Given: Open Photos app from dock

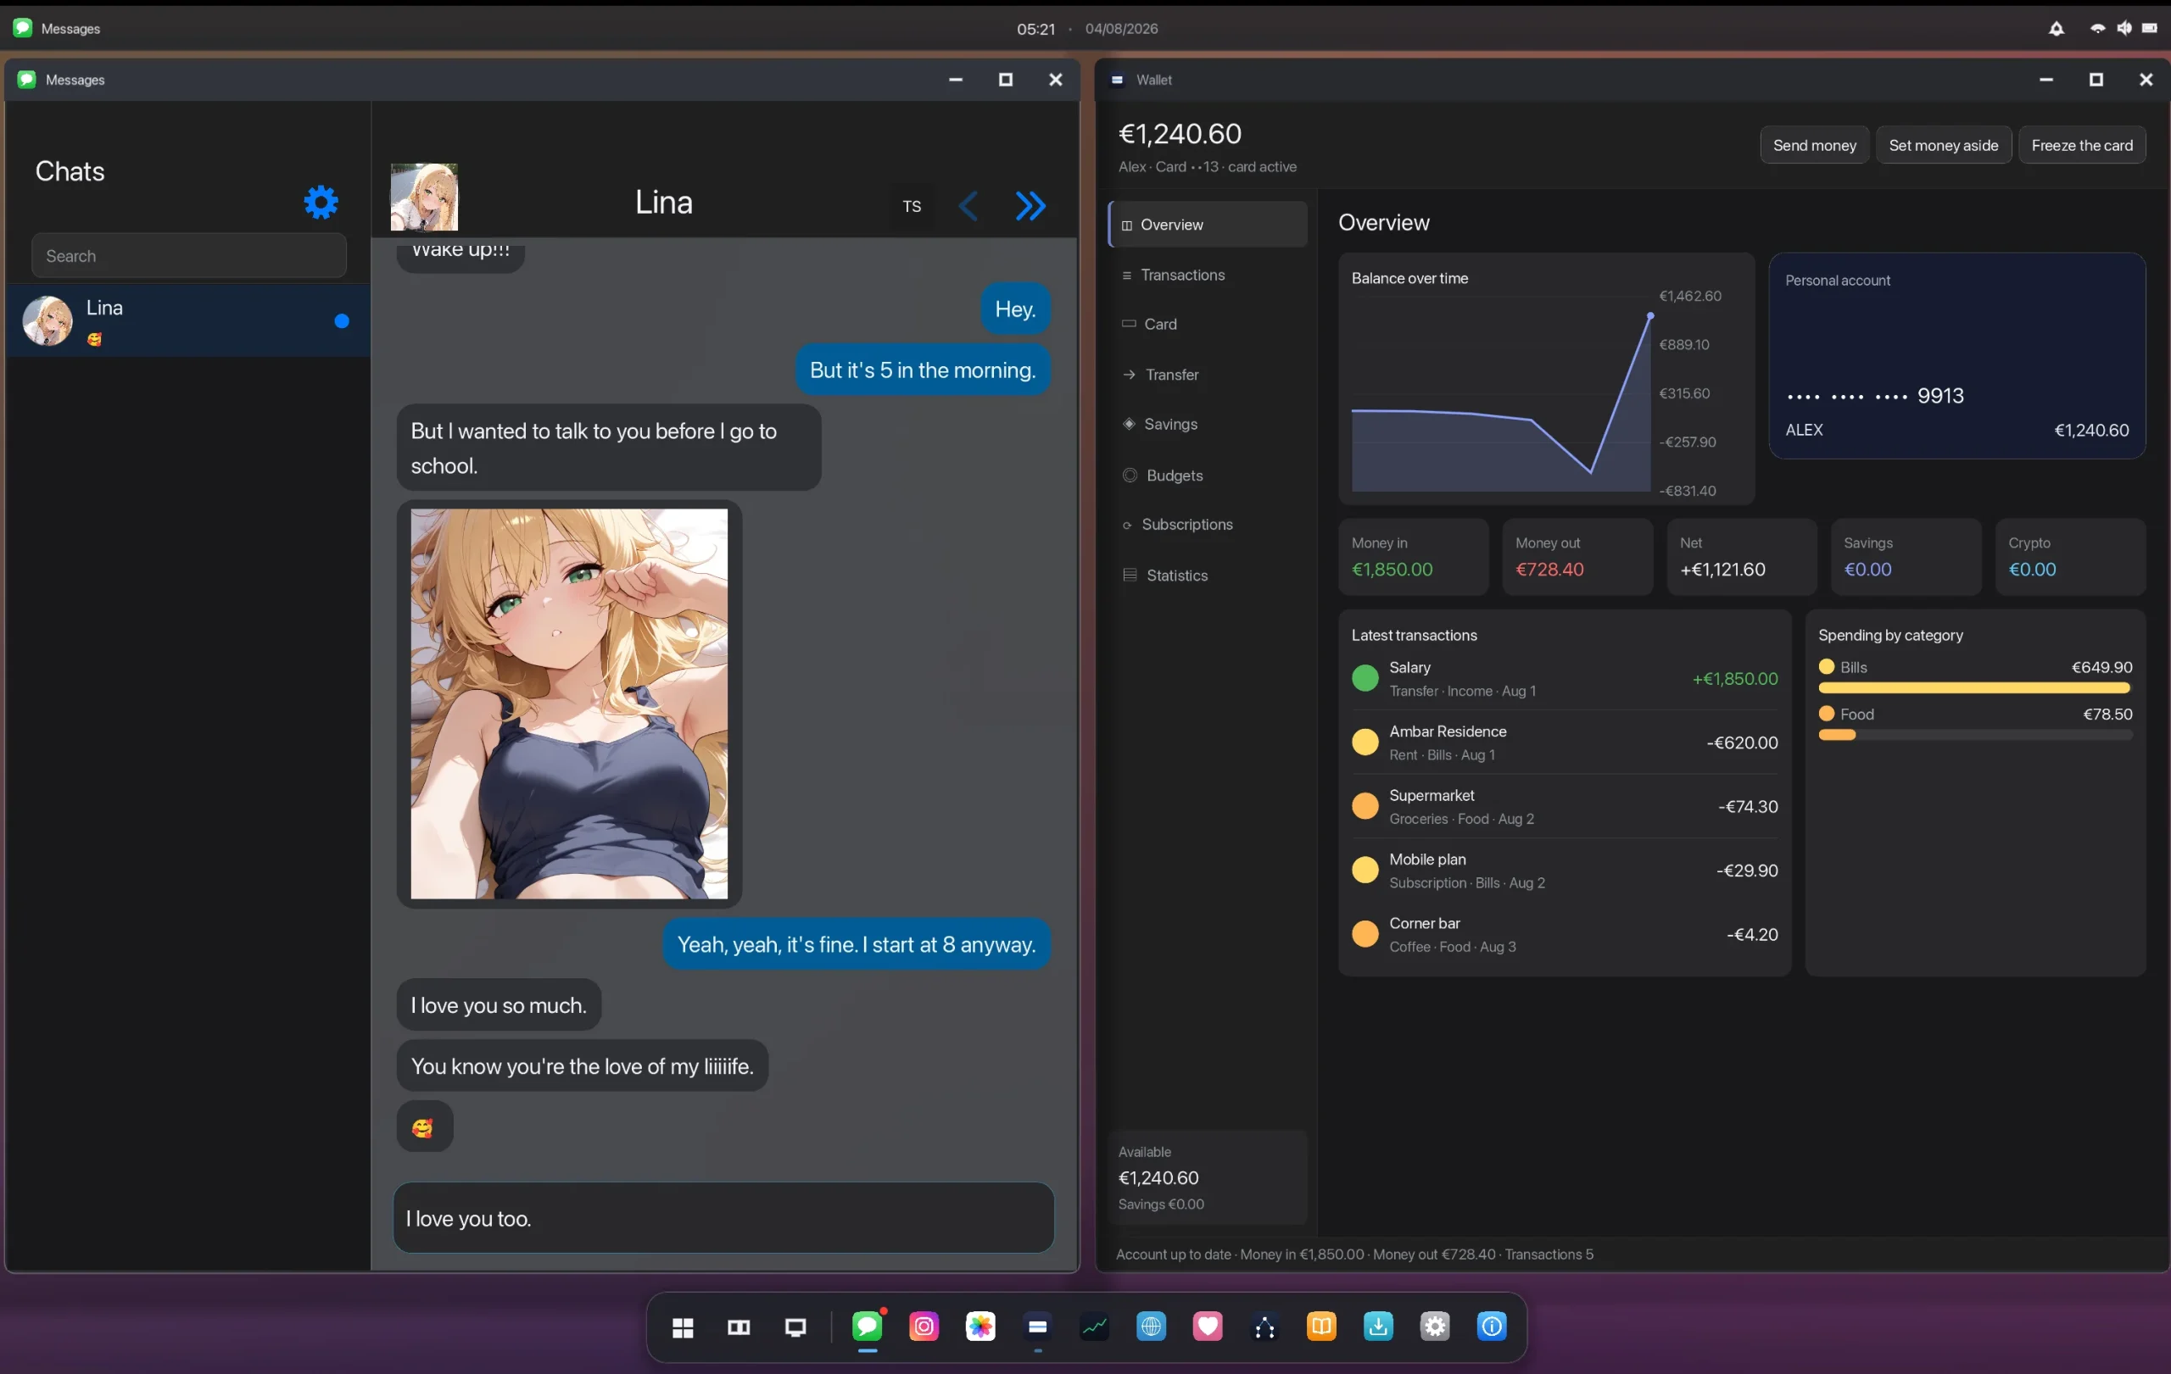Looking at the screenshot, I should click(980, 1327).
